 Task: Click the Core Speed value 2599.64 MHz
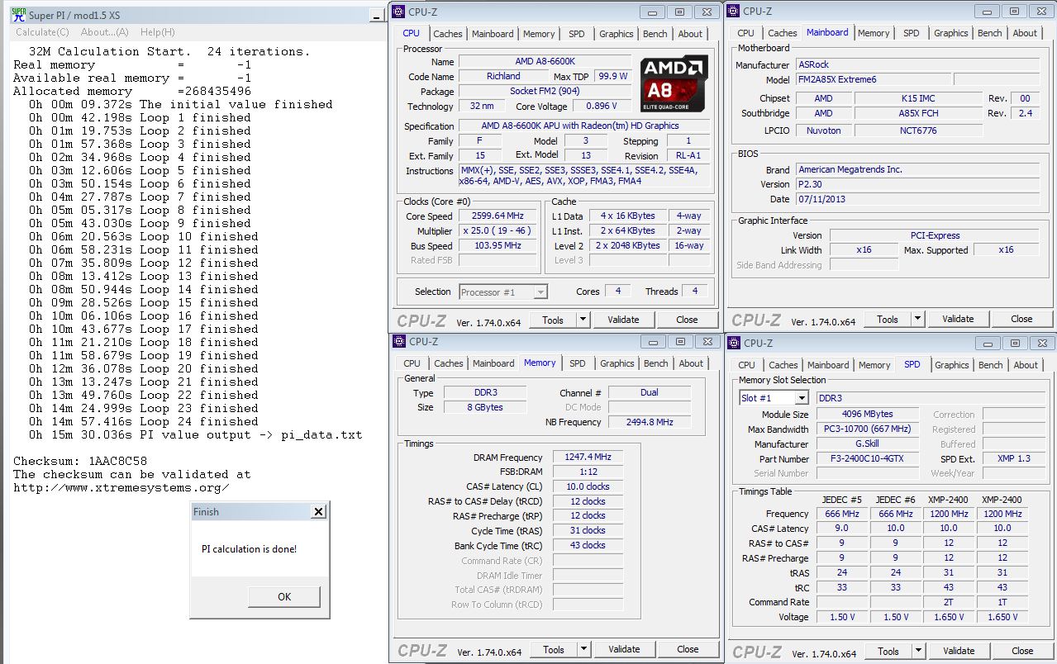point(499,216)
